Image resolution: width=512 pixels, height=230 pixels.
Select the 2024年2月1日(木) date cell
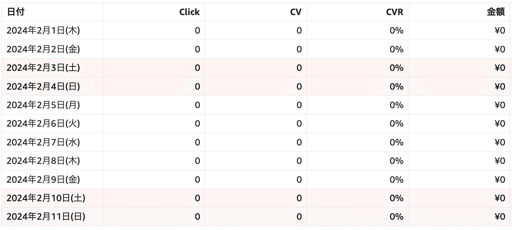[43, 31]
